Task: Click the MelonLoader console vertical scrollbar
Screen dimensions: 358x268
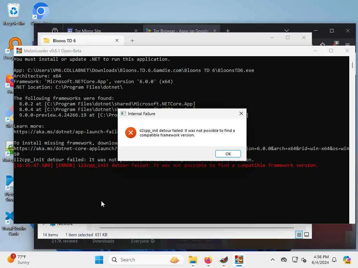Action: click(x=352, y=65)
